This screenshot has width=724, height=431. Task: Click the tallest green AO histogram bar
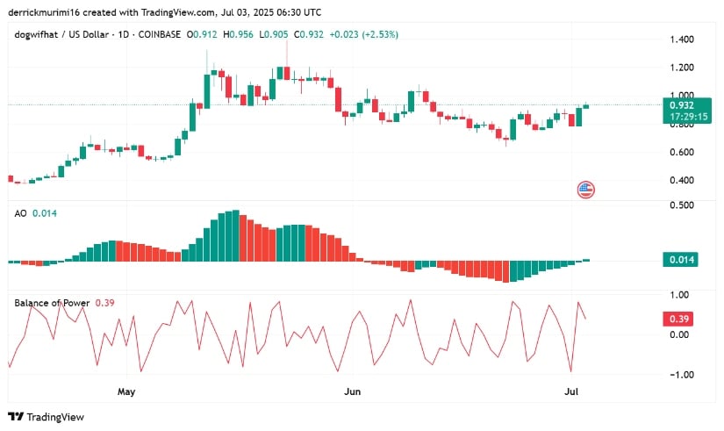pyautogui.click(x=236, y=235)
